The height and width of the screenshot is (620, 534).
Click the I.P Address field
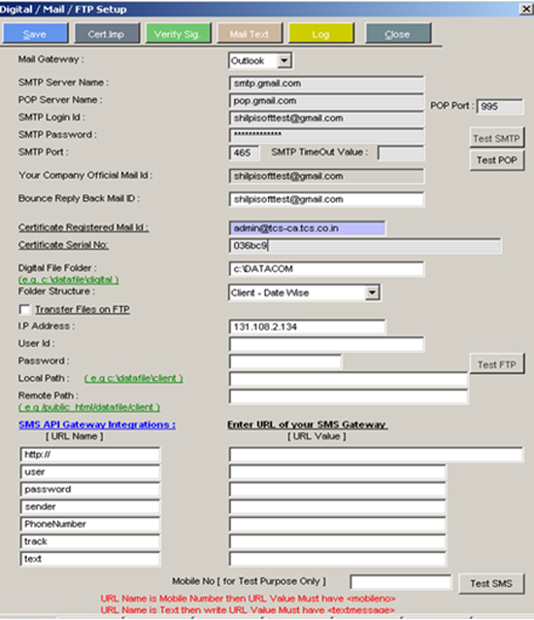pos(307,327)
